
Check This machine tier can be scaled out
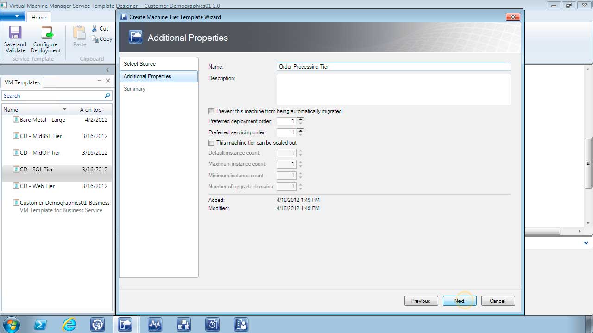212,143
